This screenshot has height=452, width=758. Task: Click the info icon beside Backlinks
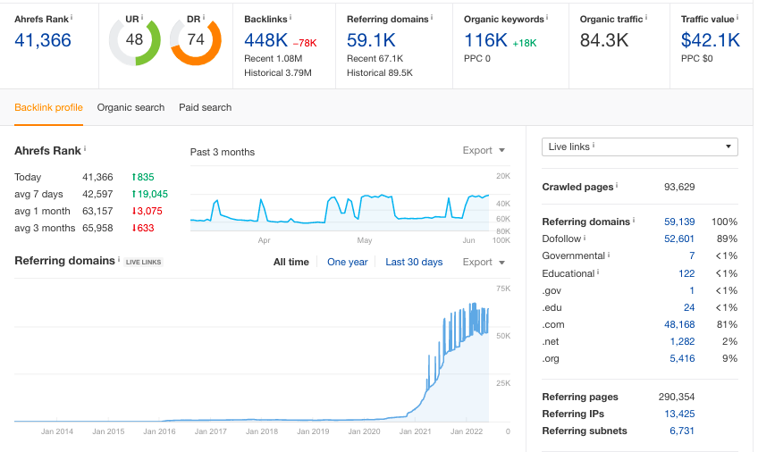pos(291,17)
